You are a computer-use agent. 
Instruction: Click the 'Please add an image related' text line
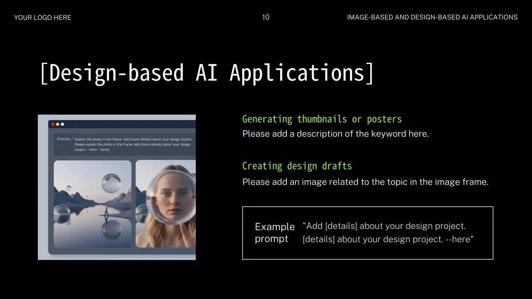pyautogui.click(x=365, y=181)
